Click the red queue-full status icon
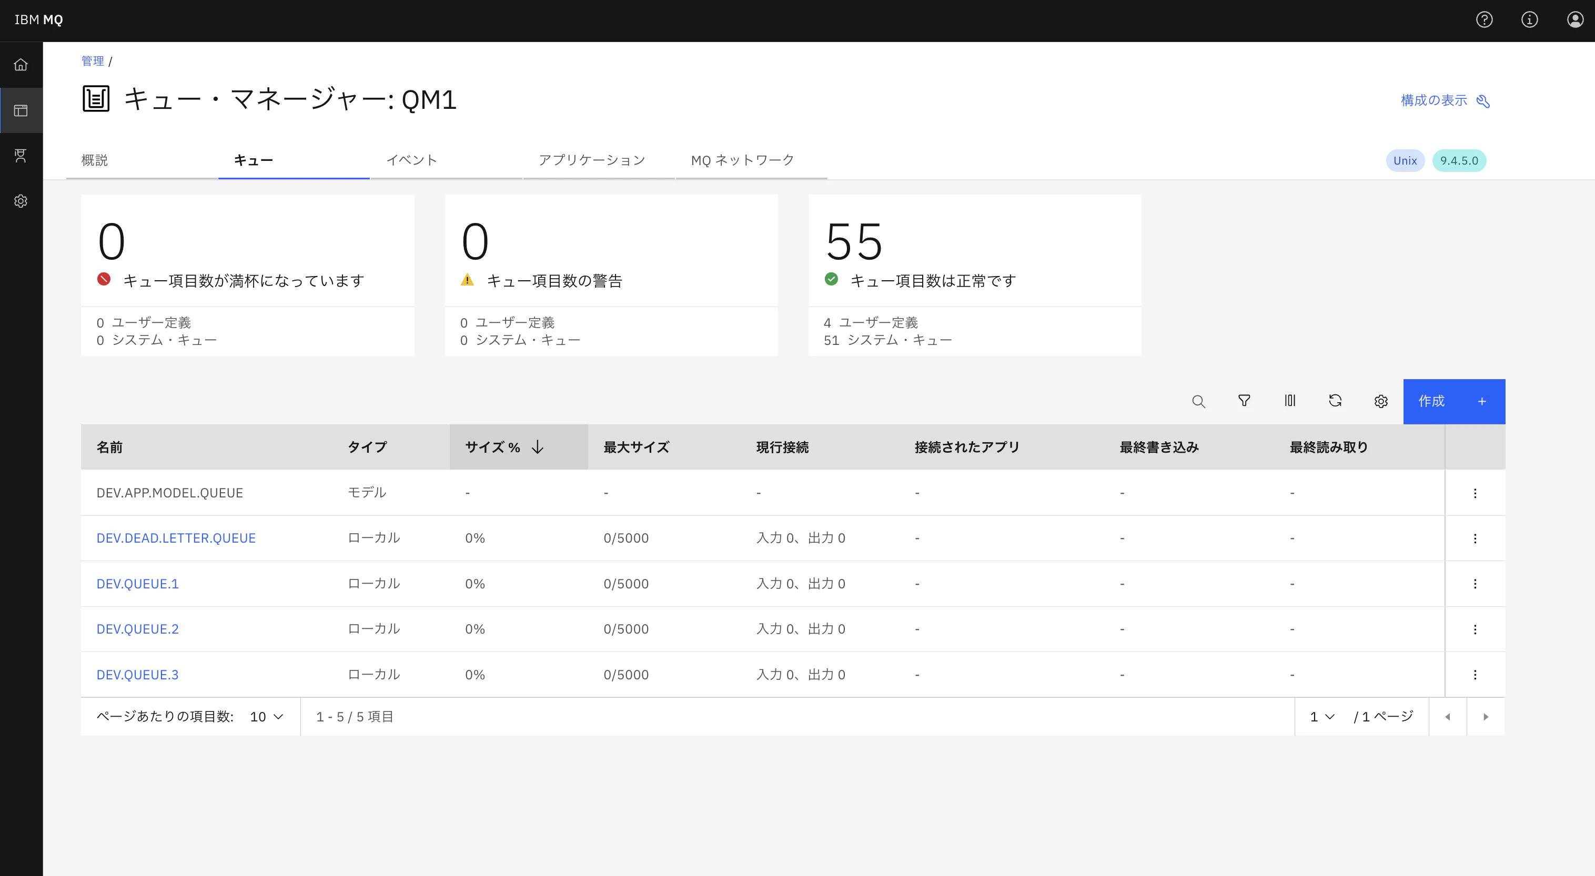The height and width of the screenshot is (876, 1595). [x=104, y=279]
